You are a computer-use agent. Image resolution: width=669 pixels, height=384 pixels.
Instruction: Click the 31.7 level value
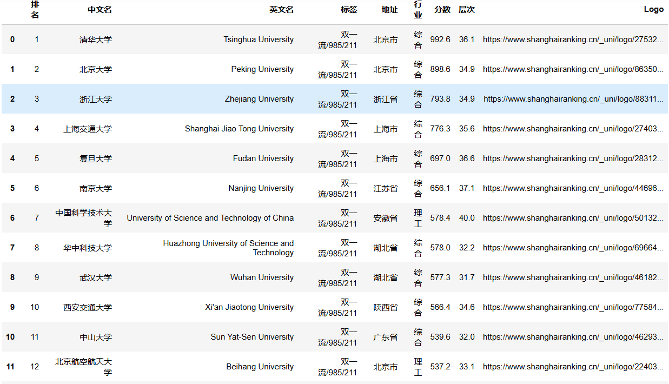(467, 277)
